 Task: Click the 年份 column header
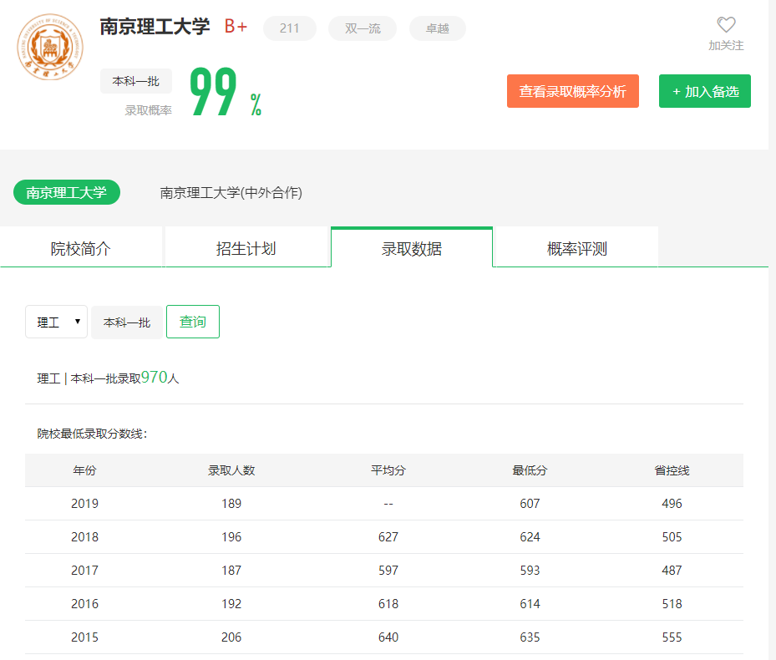pyautogui.click(x=84, y=470)
